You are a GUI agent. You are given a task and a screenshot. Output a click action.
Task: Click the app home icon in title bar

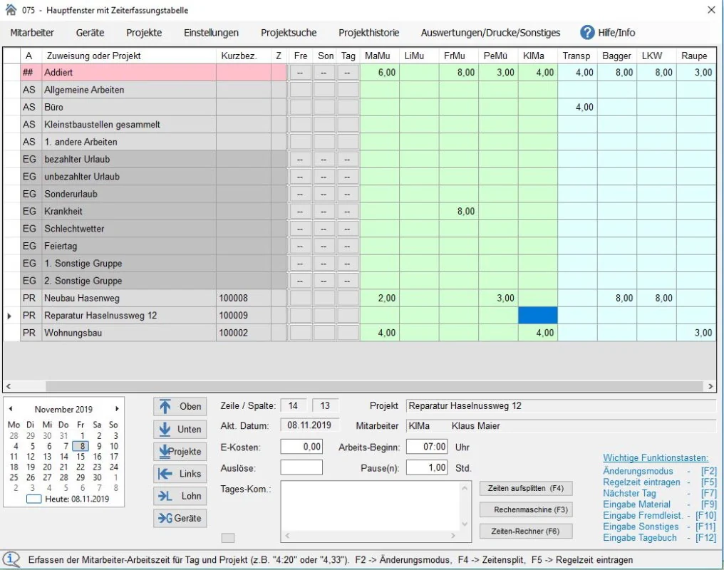coord(10,10)
